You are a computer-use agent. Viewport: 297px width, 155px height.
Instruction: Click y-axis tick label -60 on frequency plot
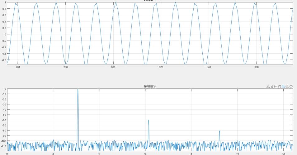click(4, 120)
